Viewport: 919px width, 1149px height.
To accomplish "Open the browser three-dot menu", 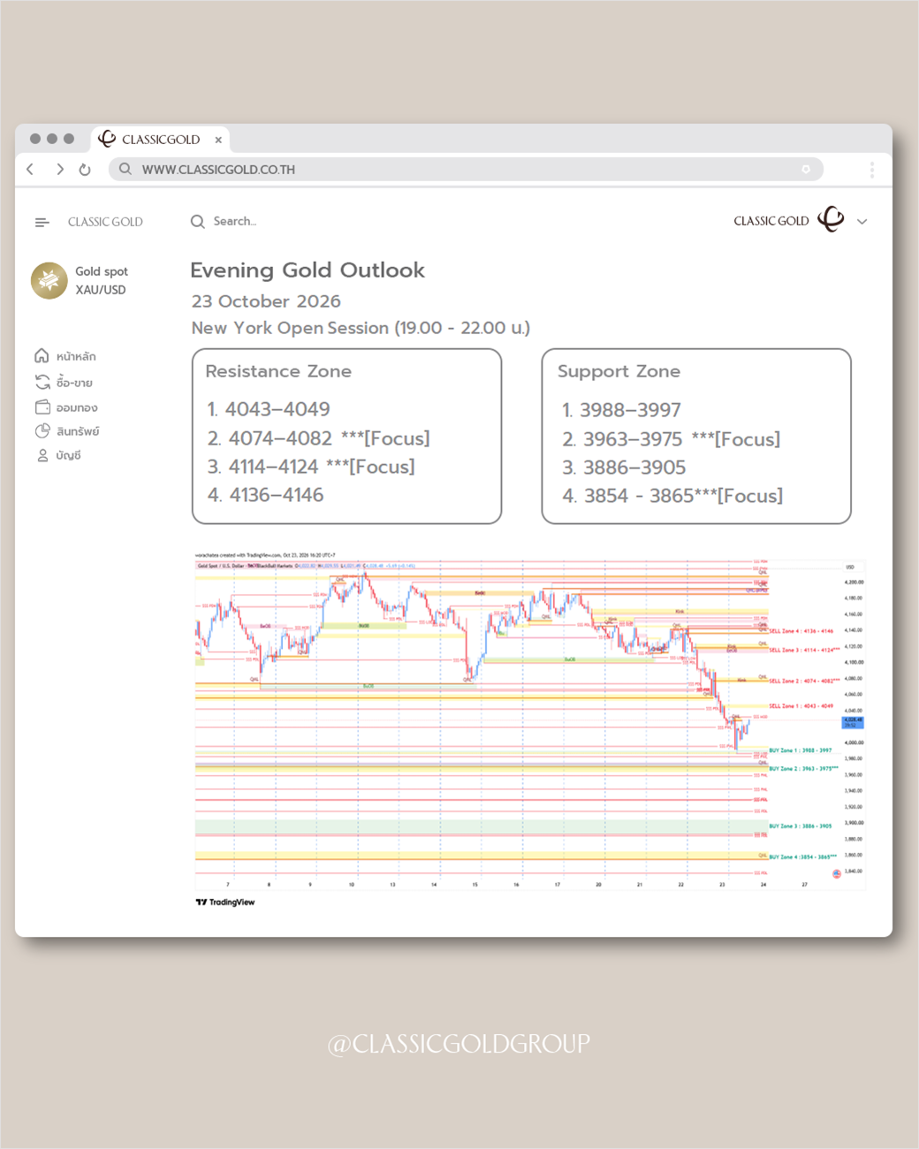I will 871,170.
